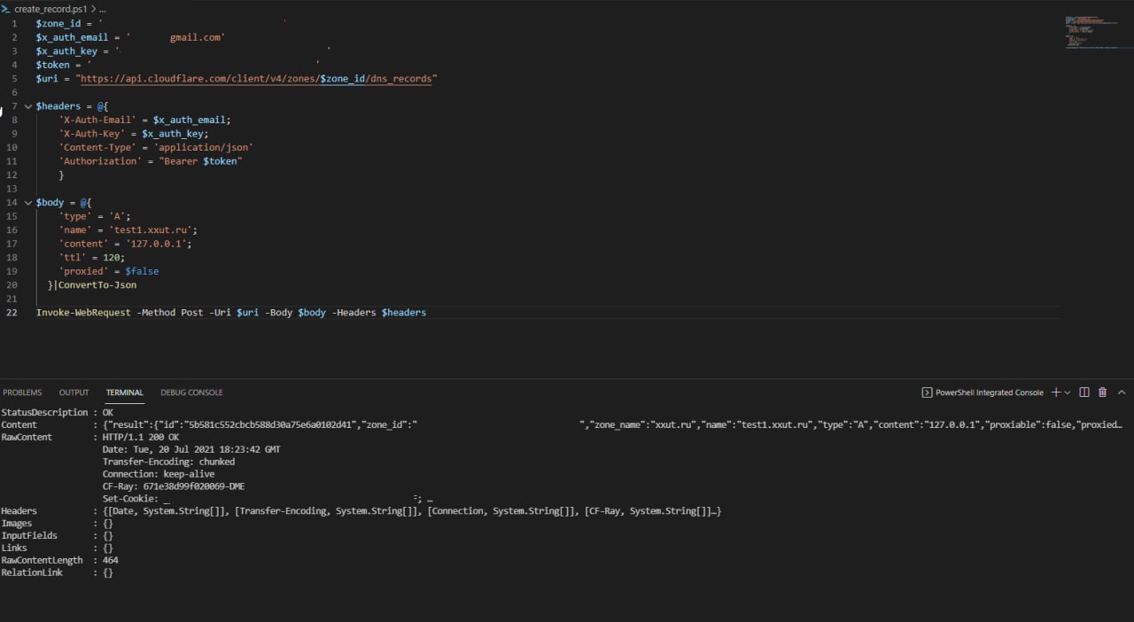Click the breadcrumb ellipsis after create_record.ps1
Screen dimensions: 1134x622
(103, 8)
